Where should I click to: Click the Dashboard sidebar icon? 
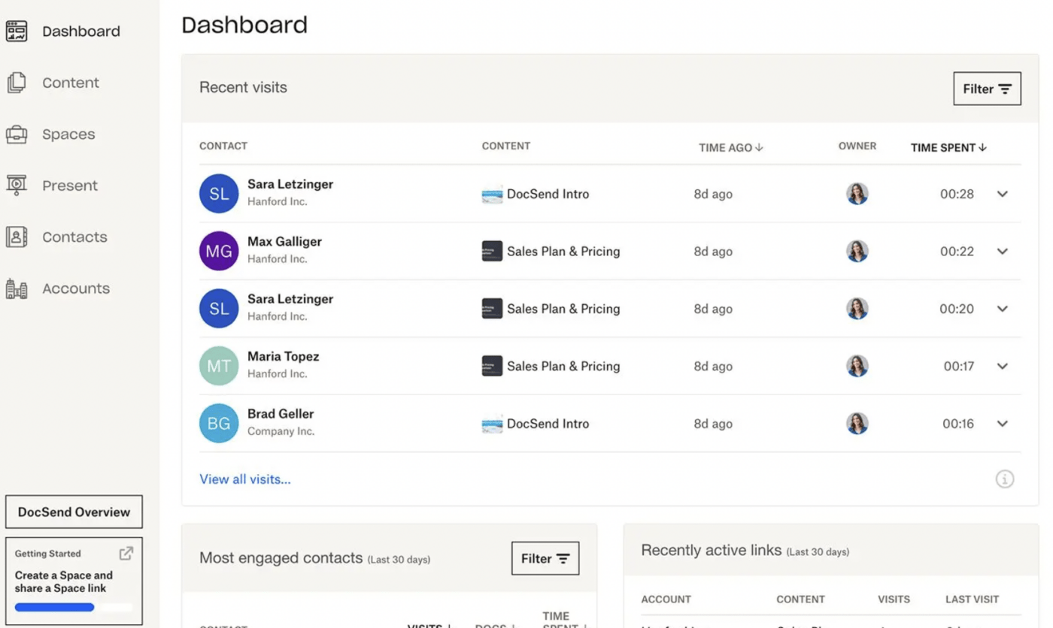pos(17,32)
